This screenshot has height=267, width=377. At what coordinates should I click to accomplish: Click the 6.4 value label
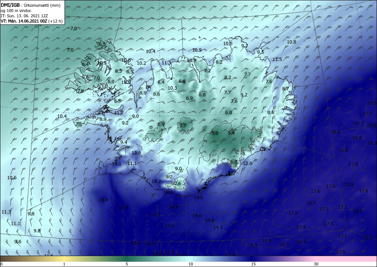pos(85,64)
